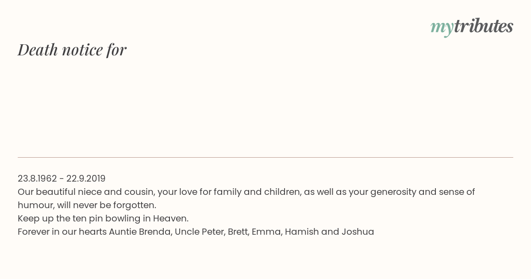Select the "Death notice for" heading

click(x=72, y=50)
